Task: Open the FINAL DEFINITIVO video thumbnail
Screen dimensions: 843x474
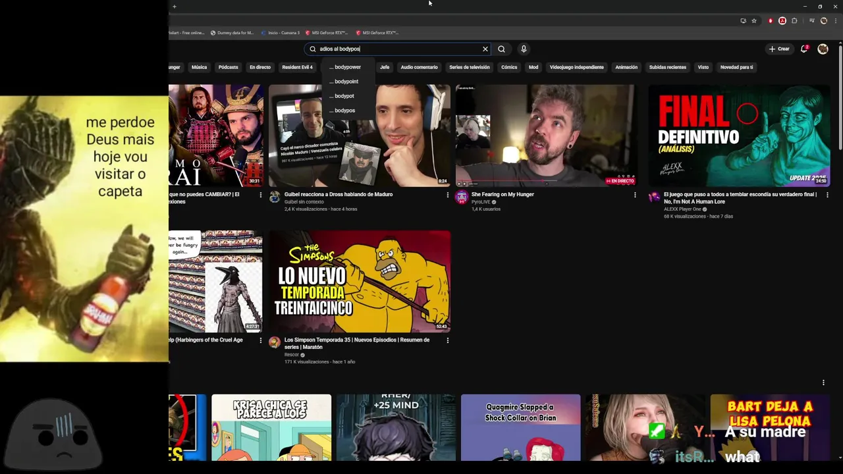Action: coord(739,136)
